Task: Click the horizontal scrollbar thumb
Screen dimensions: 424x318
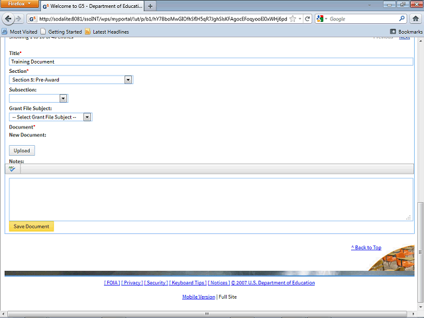Action: click(x=207, y=313)
